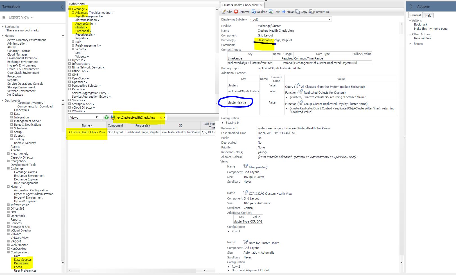
Task: Open Service Operations Console home
Action: 25,84
